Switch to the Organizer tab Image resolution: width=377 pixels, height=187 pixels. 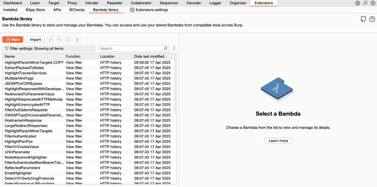point(238,3)
